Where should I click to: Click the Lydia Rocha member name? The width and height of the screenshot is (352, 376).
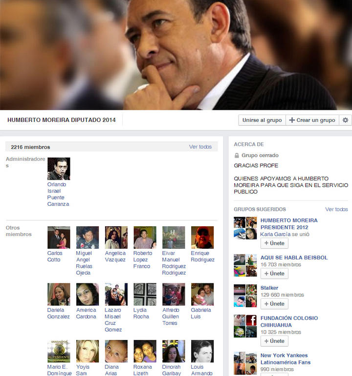141,313
